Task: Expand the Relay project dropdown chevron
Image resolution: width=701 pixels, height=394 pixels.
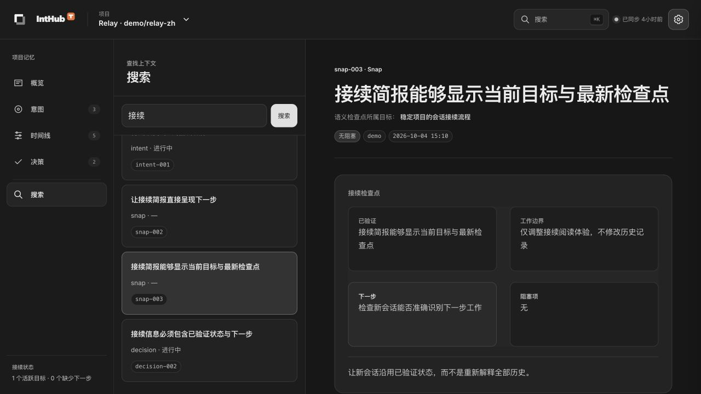Action: pos(186,19)
